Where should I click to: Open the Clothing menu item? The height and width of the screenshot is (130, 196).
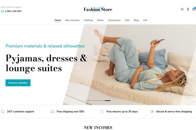[88, 20]
